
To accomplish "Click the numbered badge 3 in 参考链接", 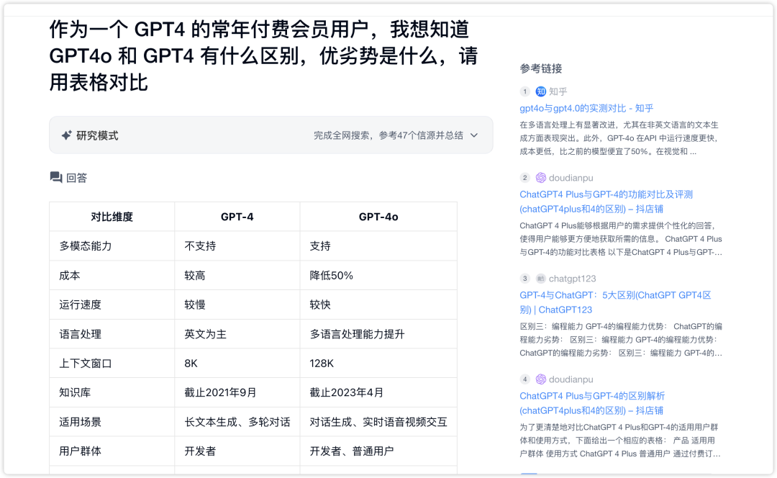I will (x=524, y=277).
